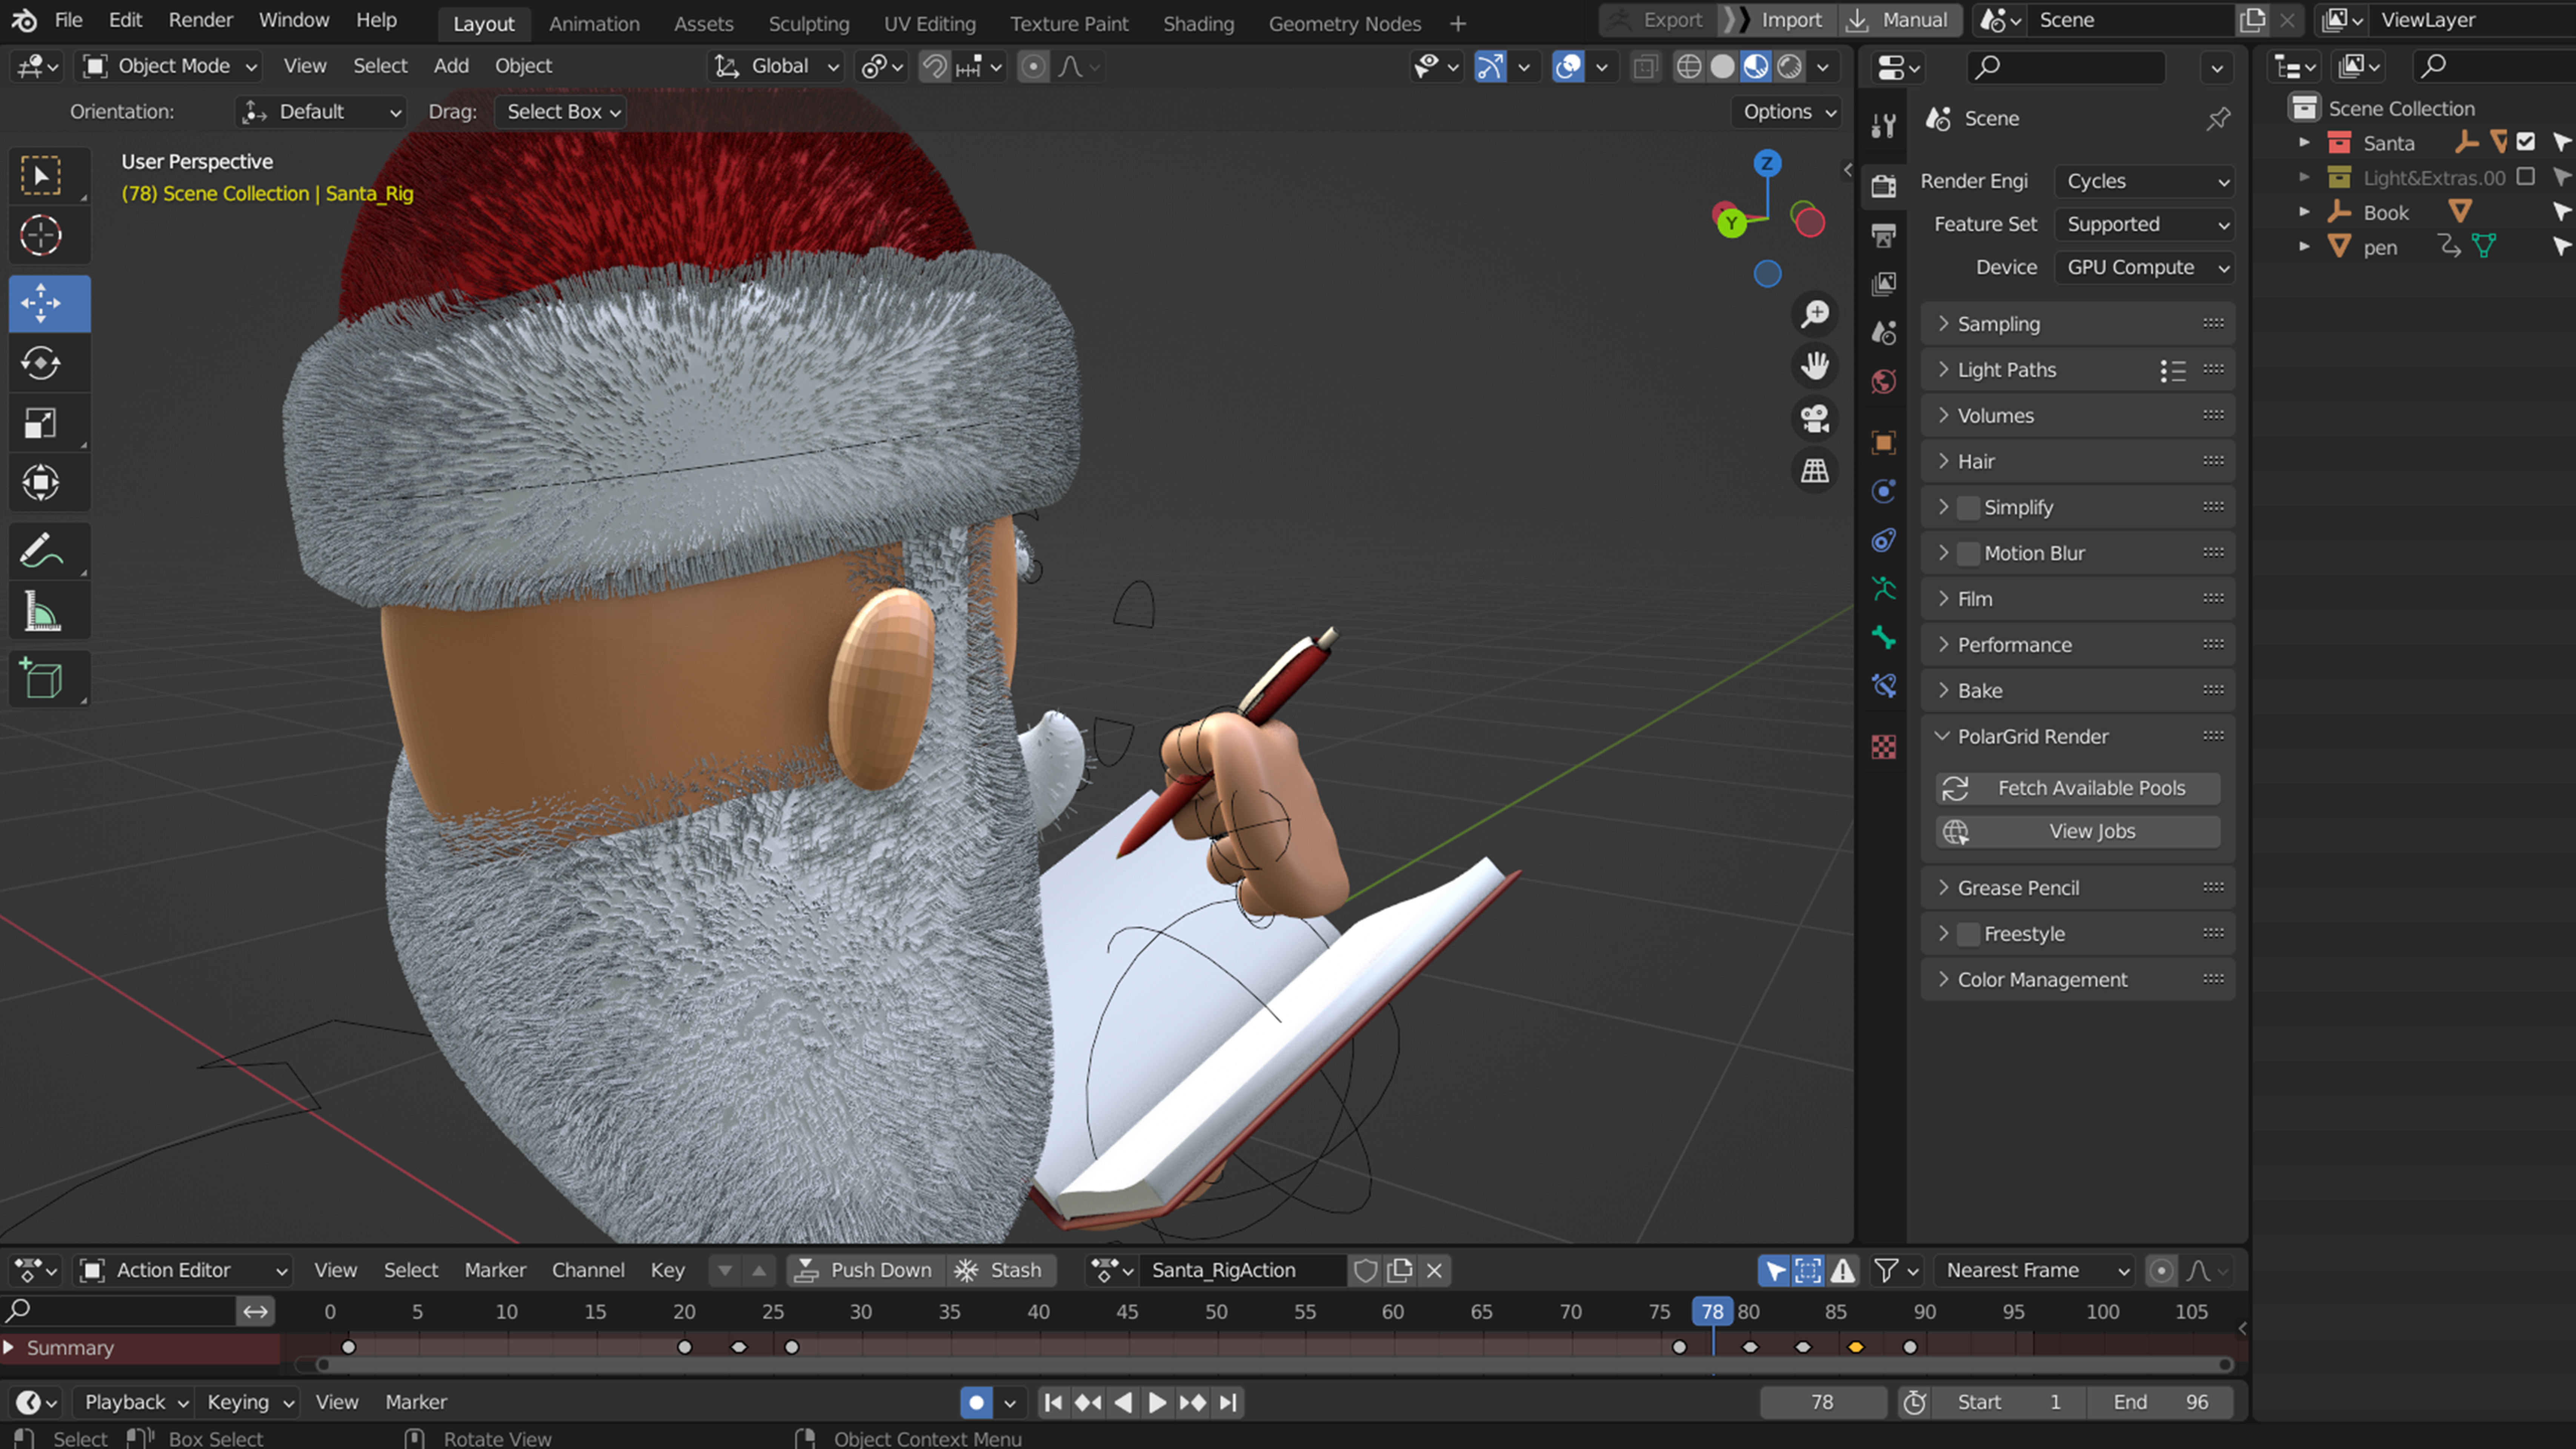Select the Transform tool
Image resolution: width=2576 pixels, height=1449 pixels.
pyautogui.click(x=41, y=483)
